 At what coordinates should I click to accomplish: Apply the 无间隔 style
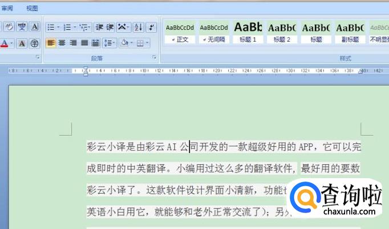coord(214,32)
